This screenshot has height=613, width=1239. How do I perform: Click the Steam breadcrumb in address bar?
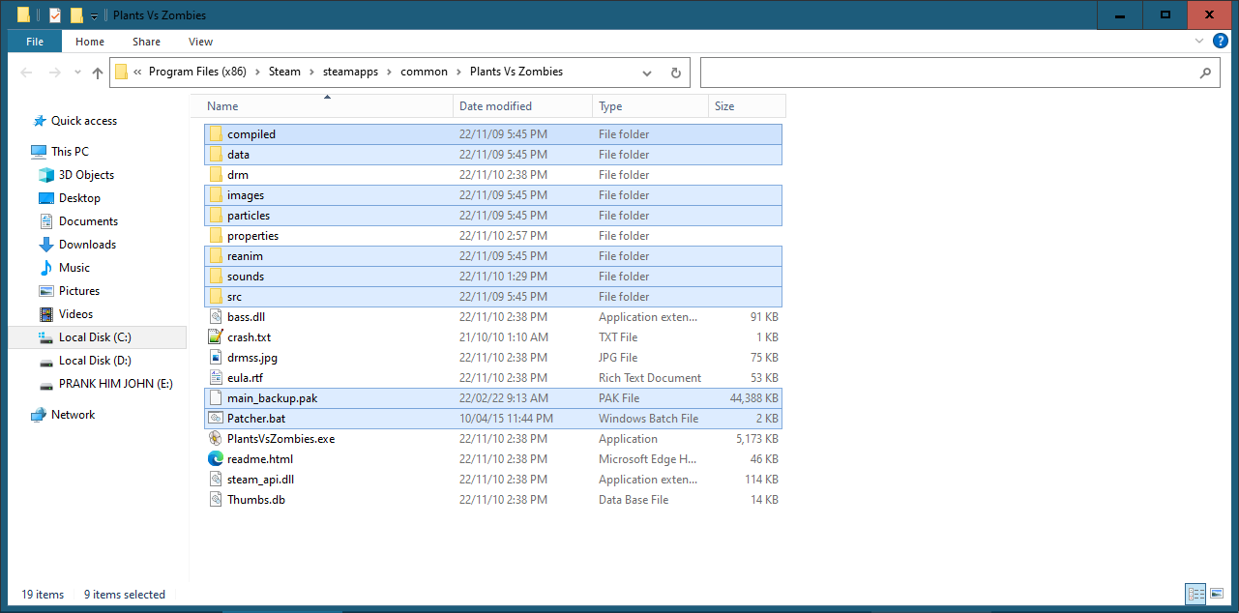coord(284,72)
